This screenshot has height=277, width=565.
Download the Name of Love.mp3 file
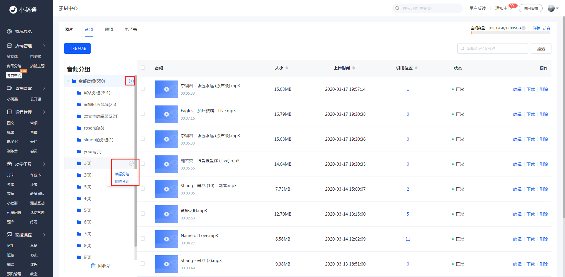531,239
